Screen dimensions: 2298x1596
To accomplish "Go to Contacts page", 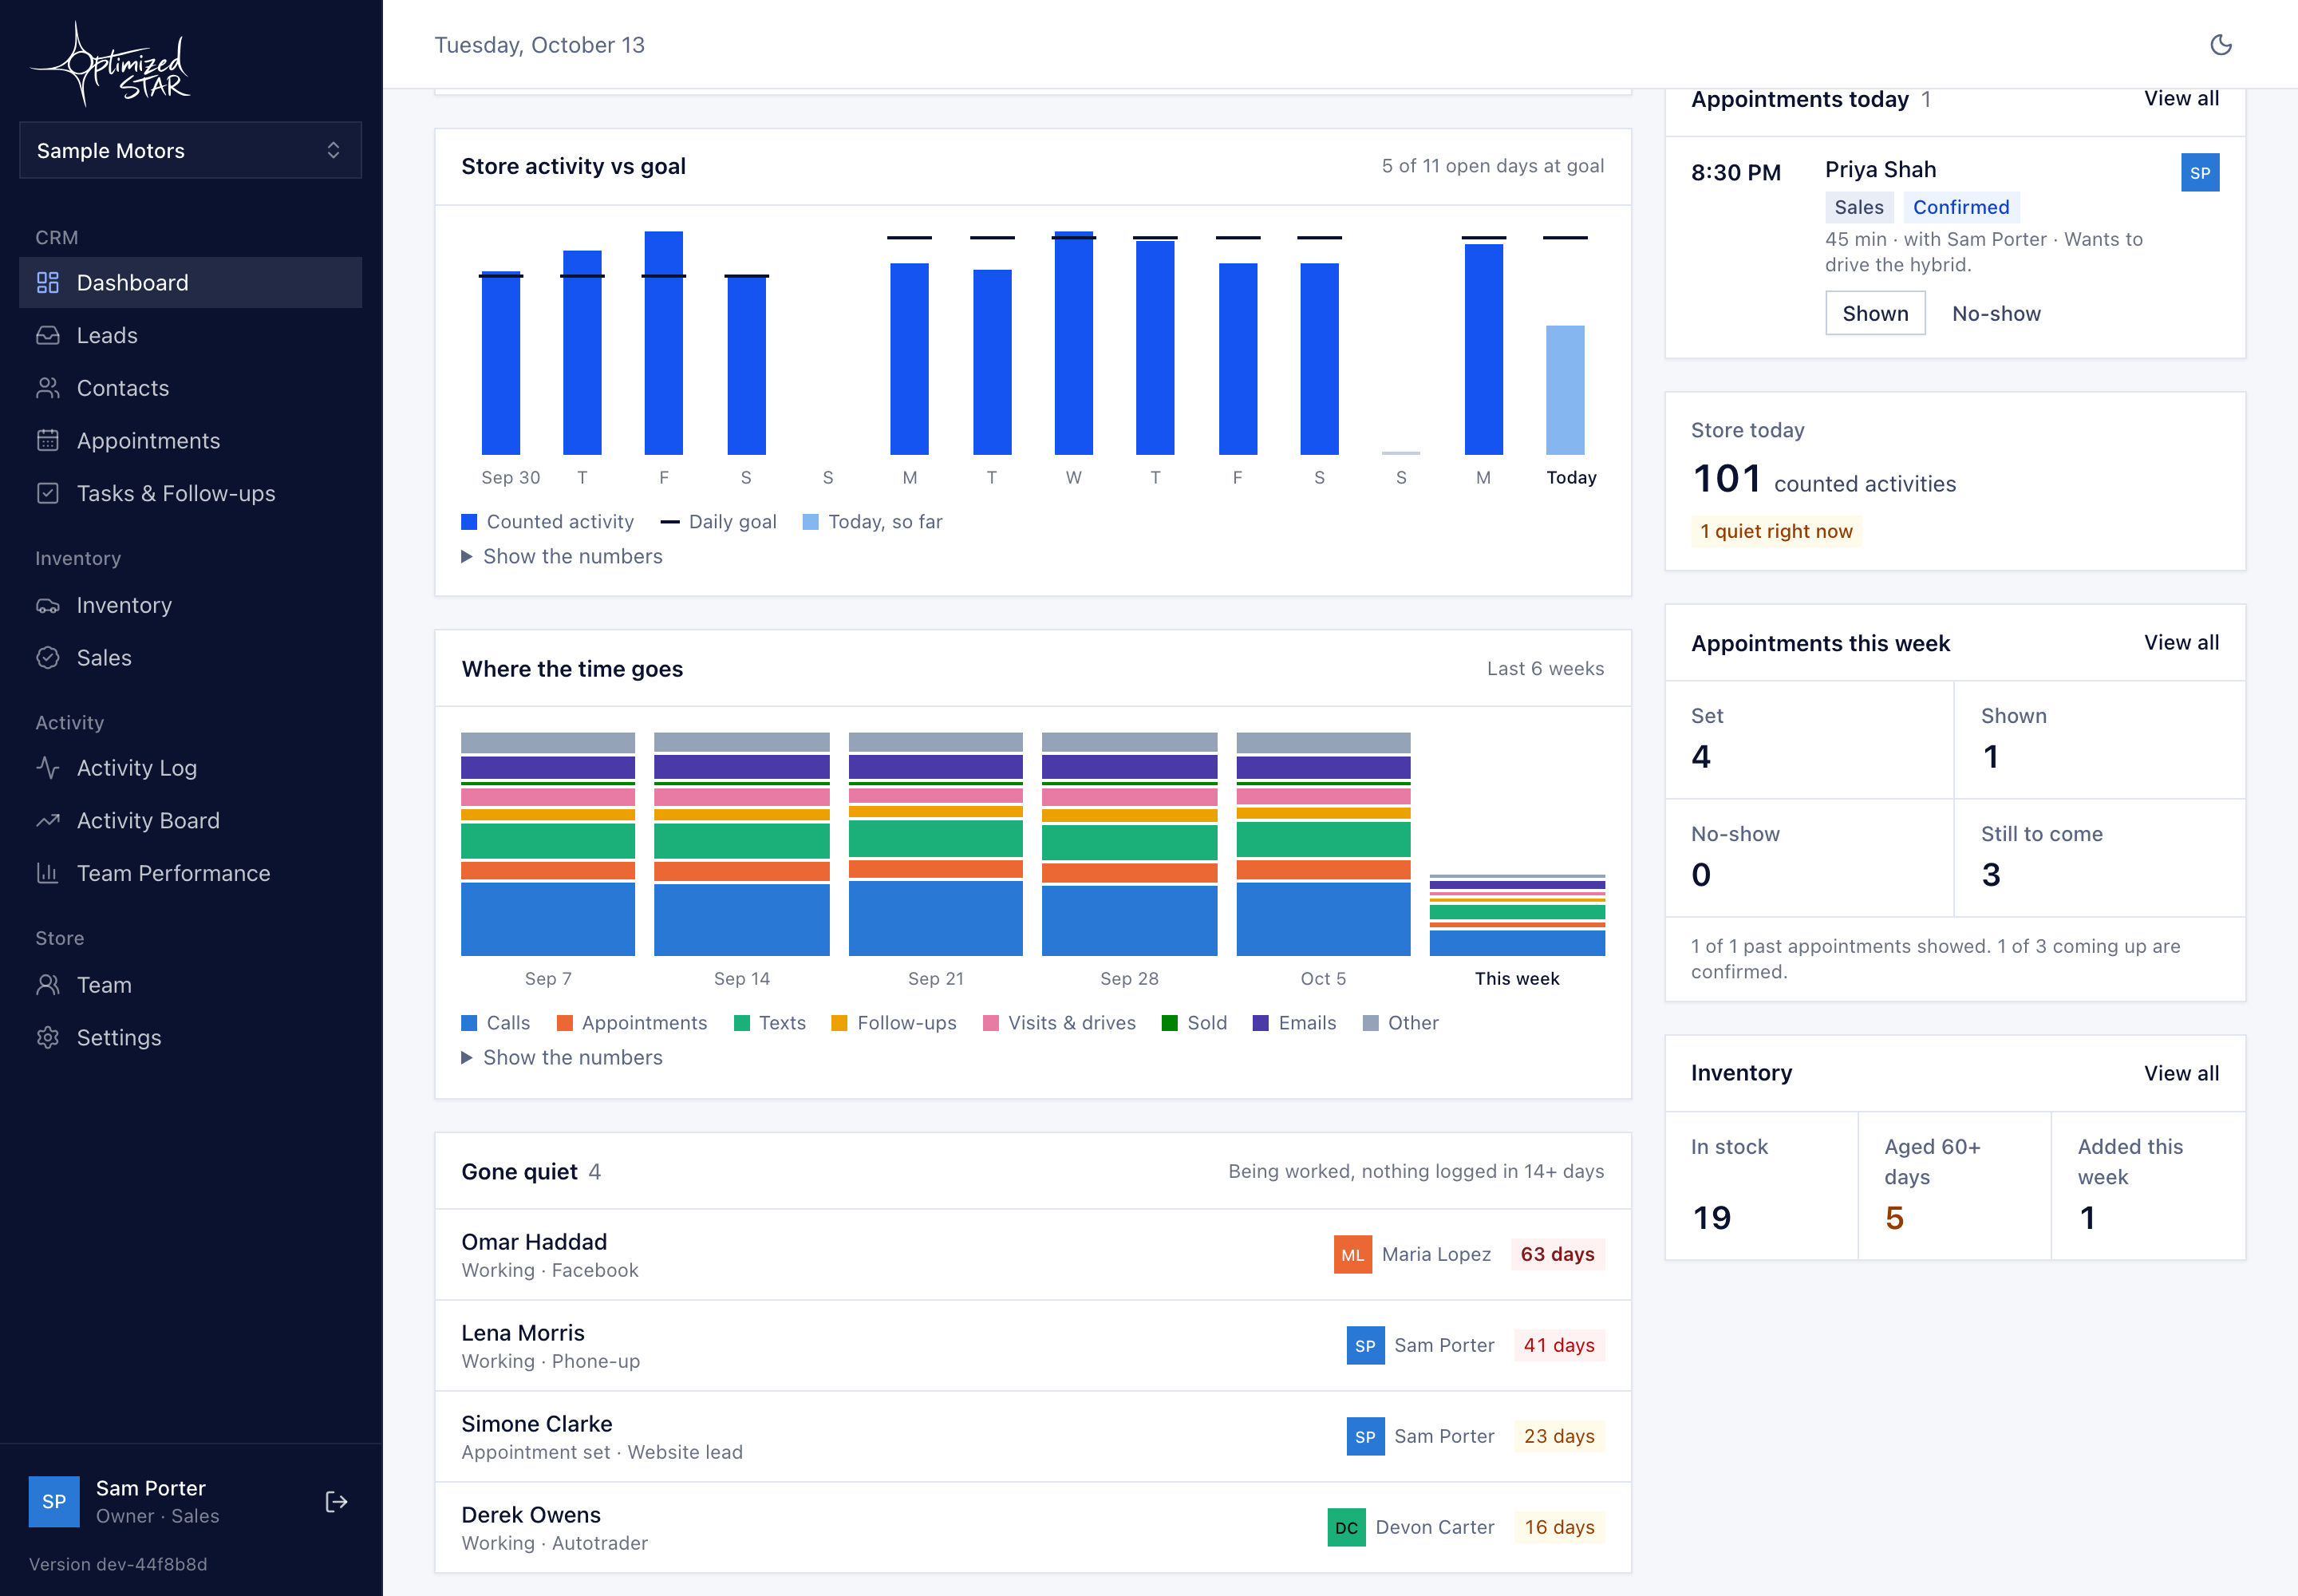I will pos(190,388).
